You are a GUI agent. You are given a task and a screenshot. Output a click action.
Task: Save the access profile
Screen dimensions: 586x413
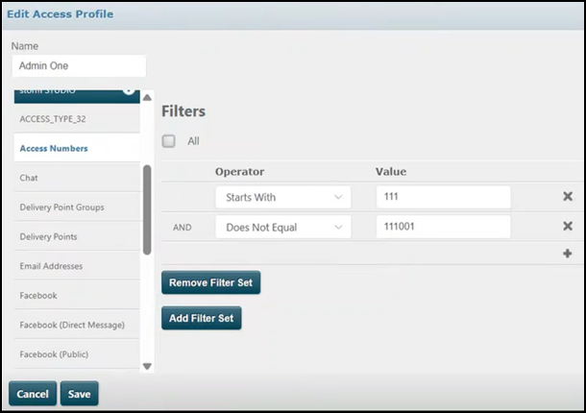[x=79, y=394]
